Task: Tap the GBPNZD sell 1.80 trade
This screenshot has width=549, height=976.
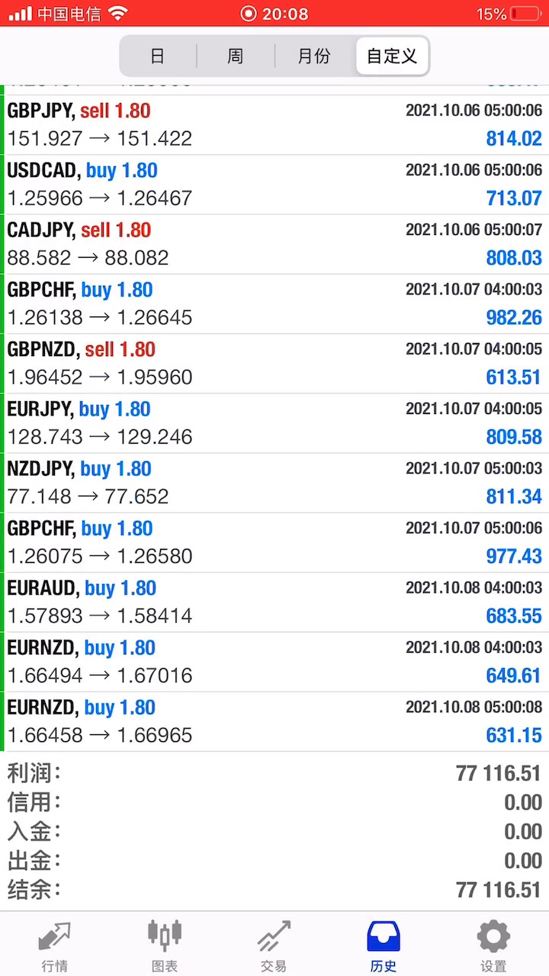Action: [x=274, y=364]
